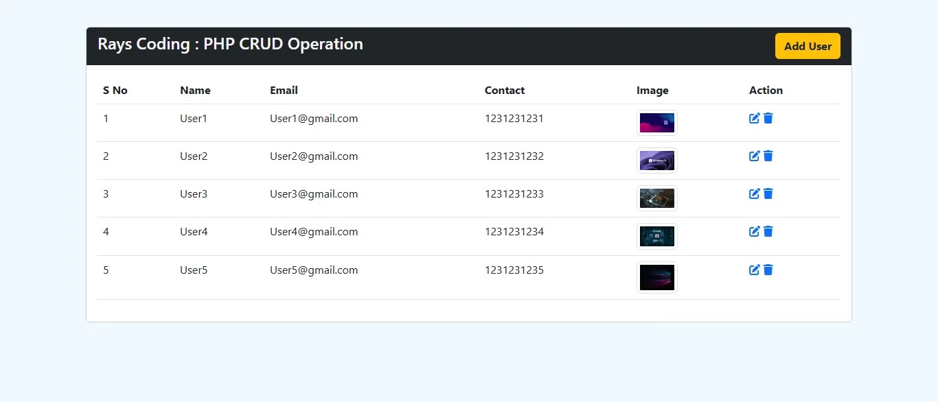Click the Action column header
This screenshot has width=938, height=402.
(x=766, y=90)
